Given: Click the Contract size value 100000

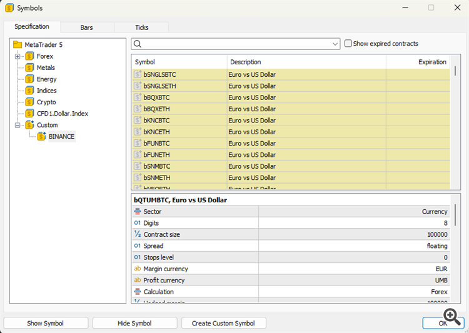Looking at the screenshot, I should click(x=437, y=234).
